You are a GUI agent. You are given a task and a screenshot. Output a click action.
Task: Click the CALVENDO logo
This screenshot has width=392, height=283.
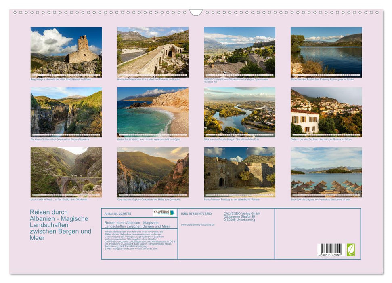coord(164,213)
